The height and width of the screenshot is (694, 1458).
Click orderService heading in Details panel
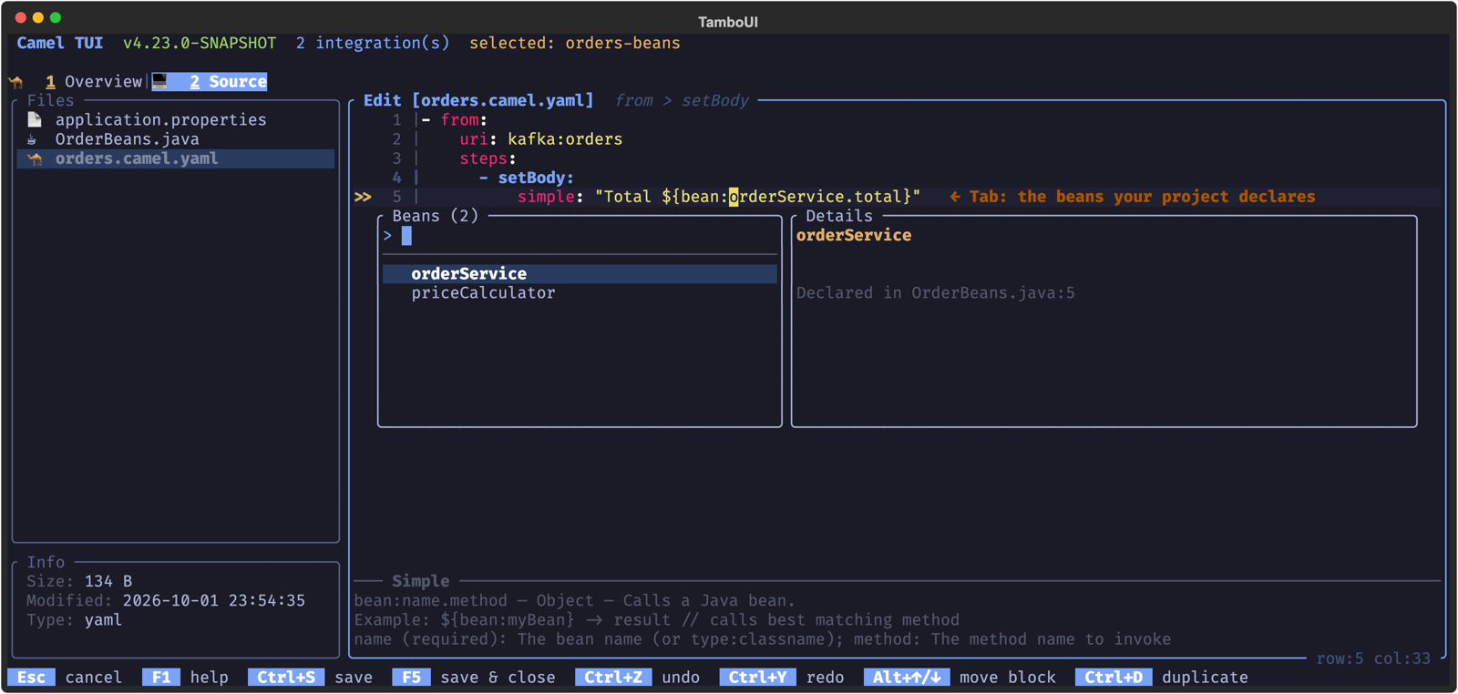pos(854,236)
